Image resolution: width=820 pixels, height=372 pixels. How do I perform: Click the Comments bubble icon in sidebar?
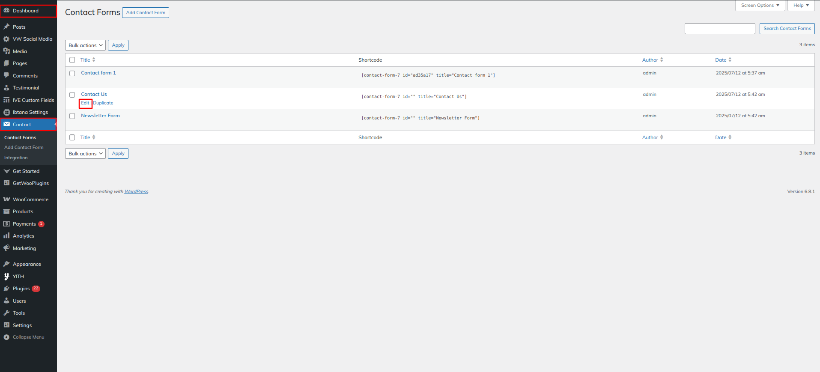click(6, 75)
